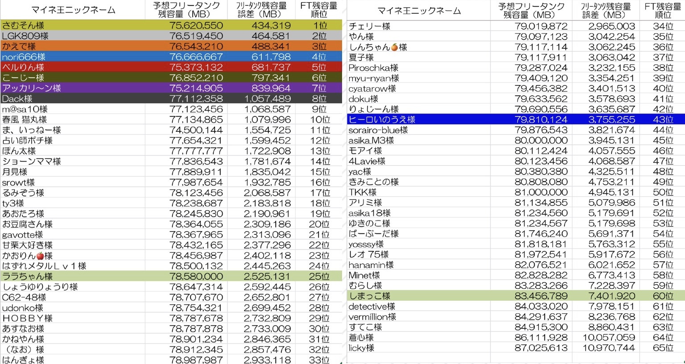Select the nickname Minet様

point(364,275)
